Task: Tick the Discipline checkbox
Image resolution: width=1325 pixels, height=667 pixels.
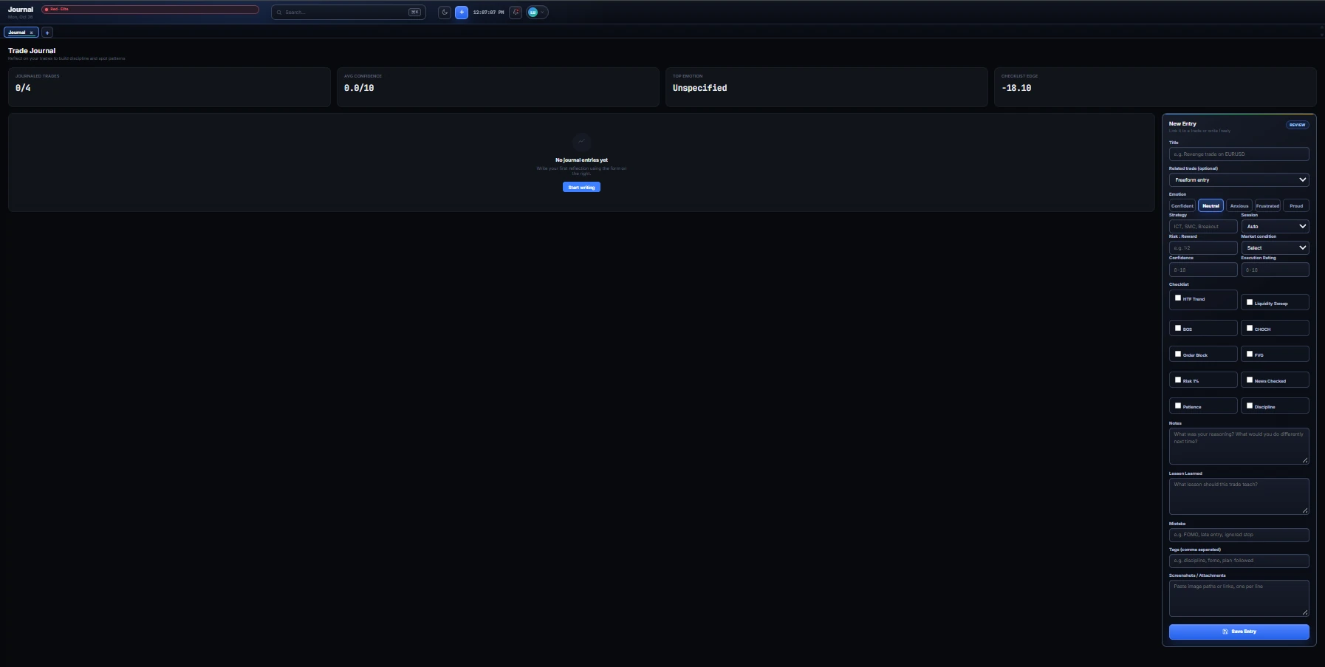Action: (x=1250, y=406)
